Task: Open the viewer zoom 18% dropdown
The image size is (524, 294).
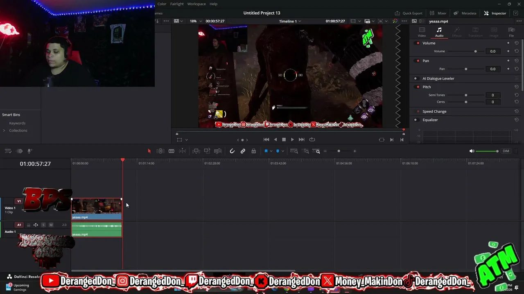Action: pos(194,21)
